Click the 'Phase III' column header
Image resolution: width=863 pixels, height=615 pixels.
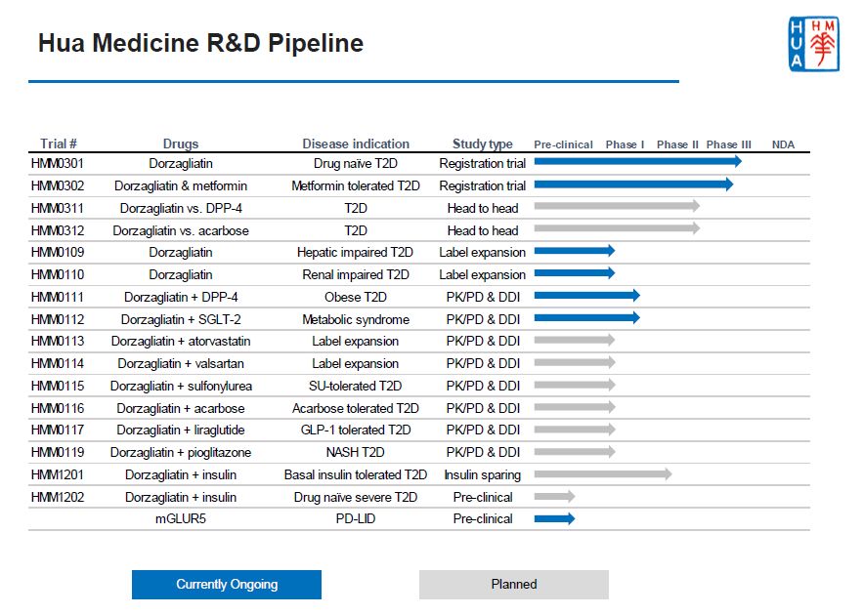coord(729,144)
